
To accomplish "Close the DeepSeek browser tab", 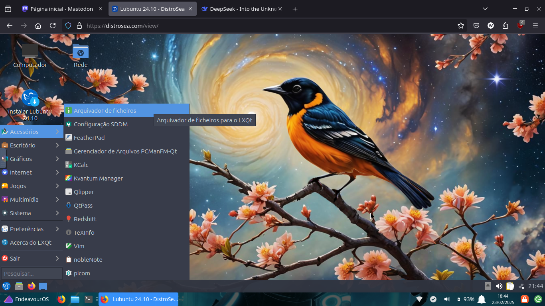I will (x=280, y=9).
